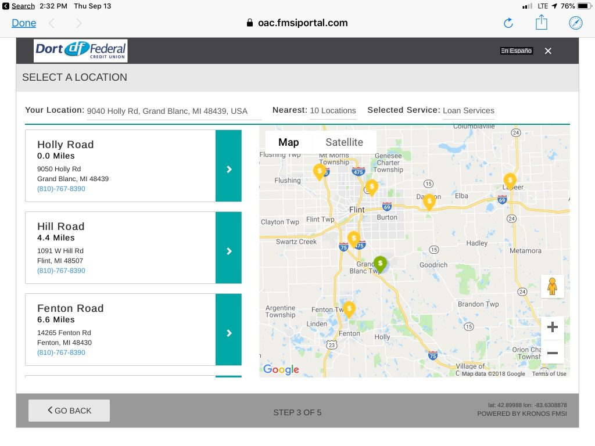Switch language to En Español
This screenshot has height=446, width=595.
click(516, 51)
